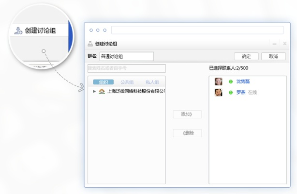Focus the 群名 group name field
297x194 pixels.
pos(126,56)
